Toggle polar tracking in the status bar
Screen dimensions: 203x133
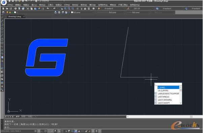(x=45, y=131)
